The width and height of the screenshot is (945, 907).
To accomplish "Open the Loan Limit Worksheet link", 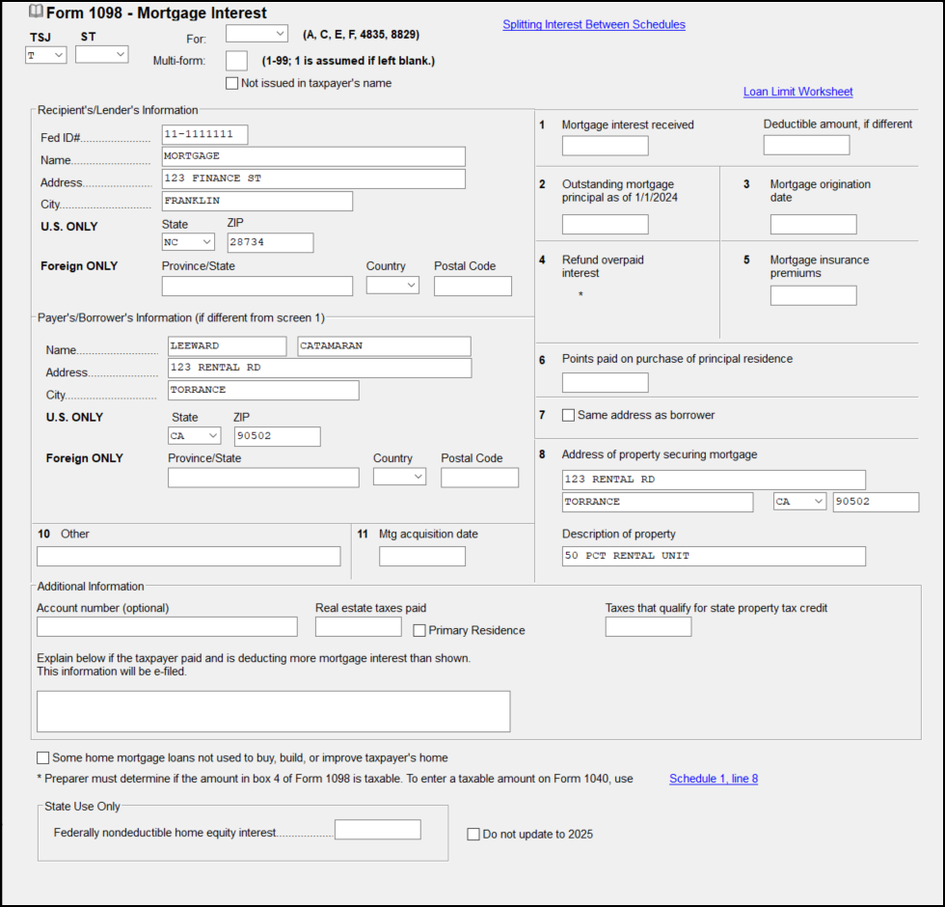I will tap(798, 92).
